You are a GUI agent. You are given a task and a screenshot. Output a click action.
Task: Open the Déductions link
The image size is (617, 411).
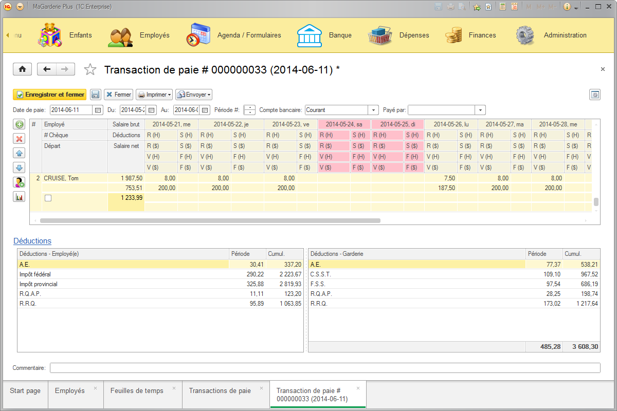pos(32,240)
